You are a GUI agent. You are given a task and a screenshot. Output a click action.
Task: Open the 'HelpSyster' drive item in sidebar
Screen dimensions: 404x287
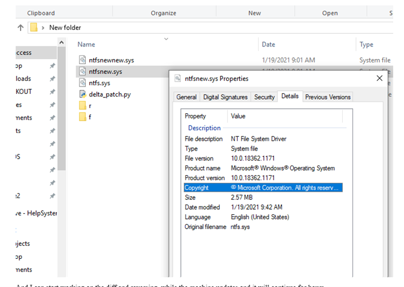36,213
